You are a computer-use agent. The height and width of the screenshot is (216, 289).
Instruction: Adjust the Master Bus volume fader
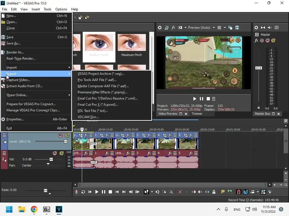259,68
